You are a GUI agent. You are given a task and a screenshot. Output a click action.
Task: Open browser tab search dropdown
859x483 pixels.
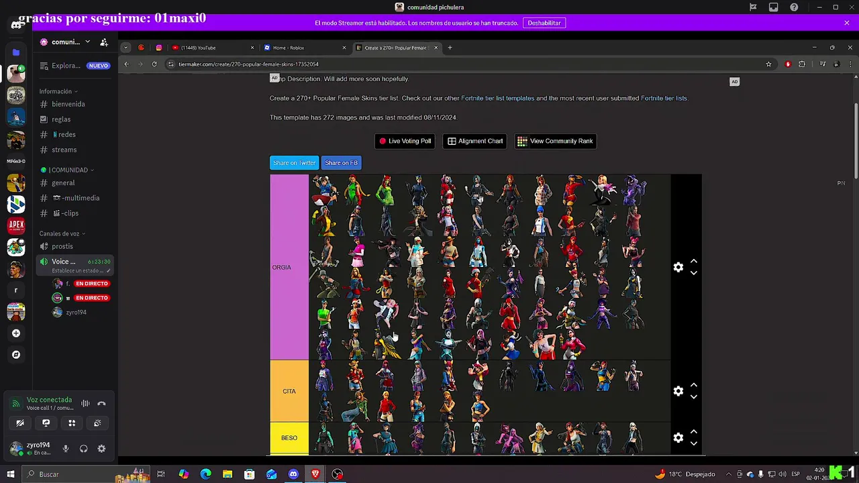click(x=125, y=48)
